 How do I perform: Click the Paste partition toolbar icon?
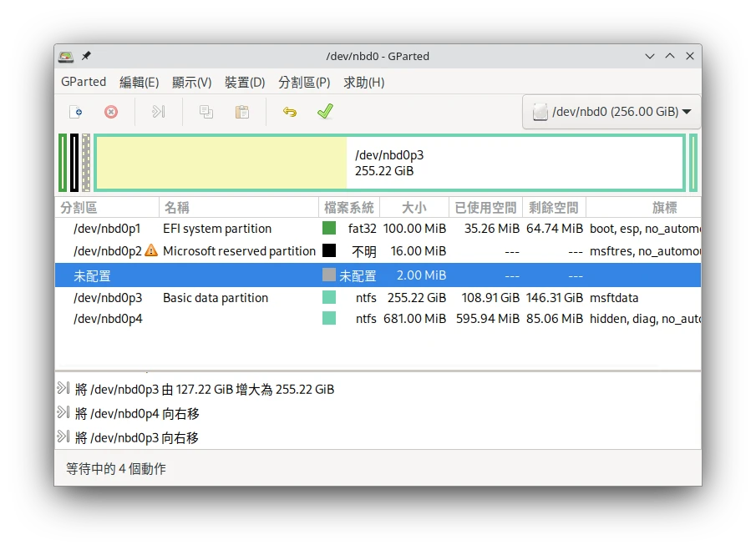[x=242, y=112]
